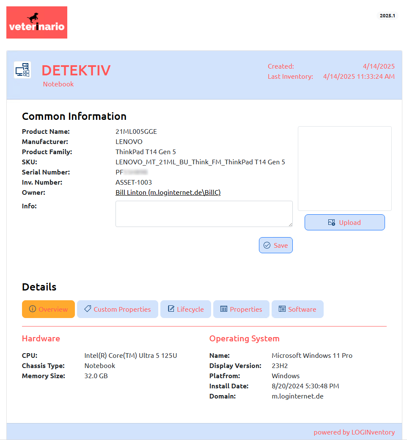Click the checkmark icon in Save button
Image resolution: width=407 pixels, height=440 pixels.
tap(267, 245)
